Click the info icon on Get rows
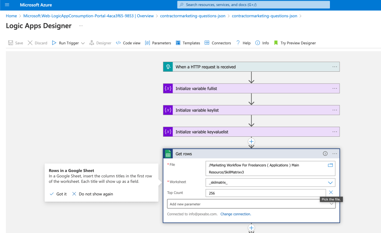Image resolution: width=381 pixels, height=233 pixels. coord(325,153)
